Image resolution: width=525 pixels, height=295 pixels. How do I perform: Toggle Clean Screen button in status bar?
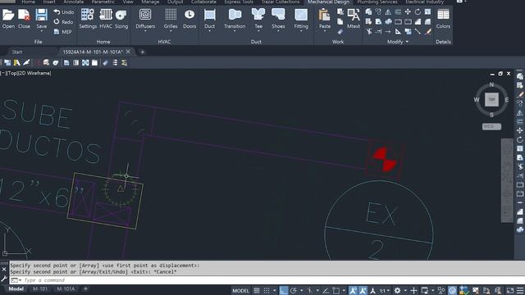tap(509, 290)
